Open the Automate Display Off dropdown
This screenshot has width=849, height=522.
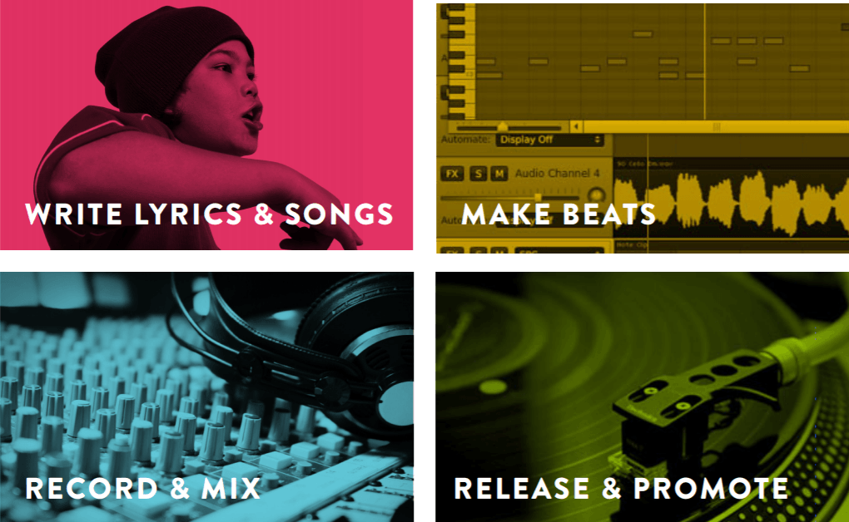(x=549, y=140)
